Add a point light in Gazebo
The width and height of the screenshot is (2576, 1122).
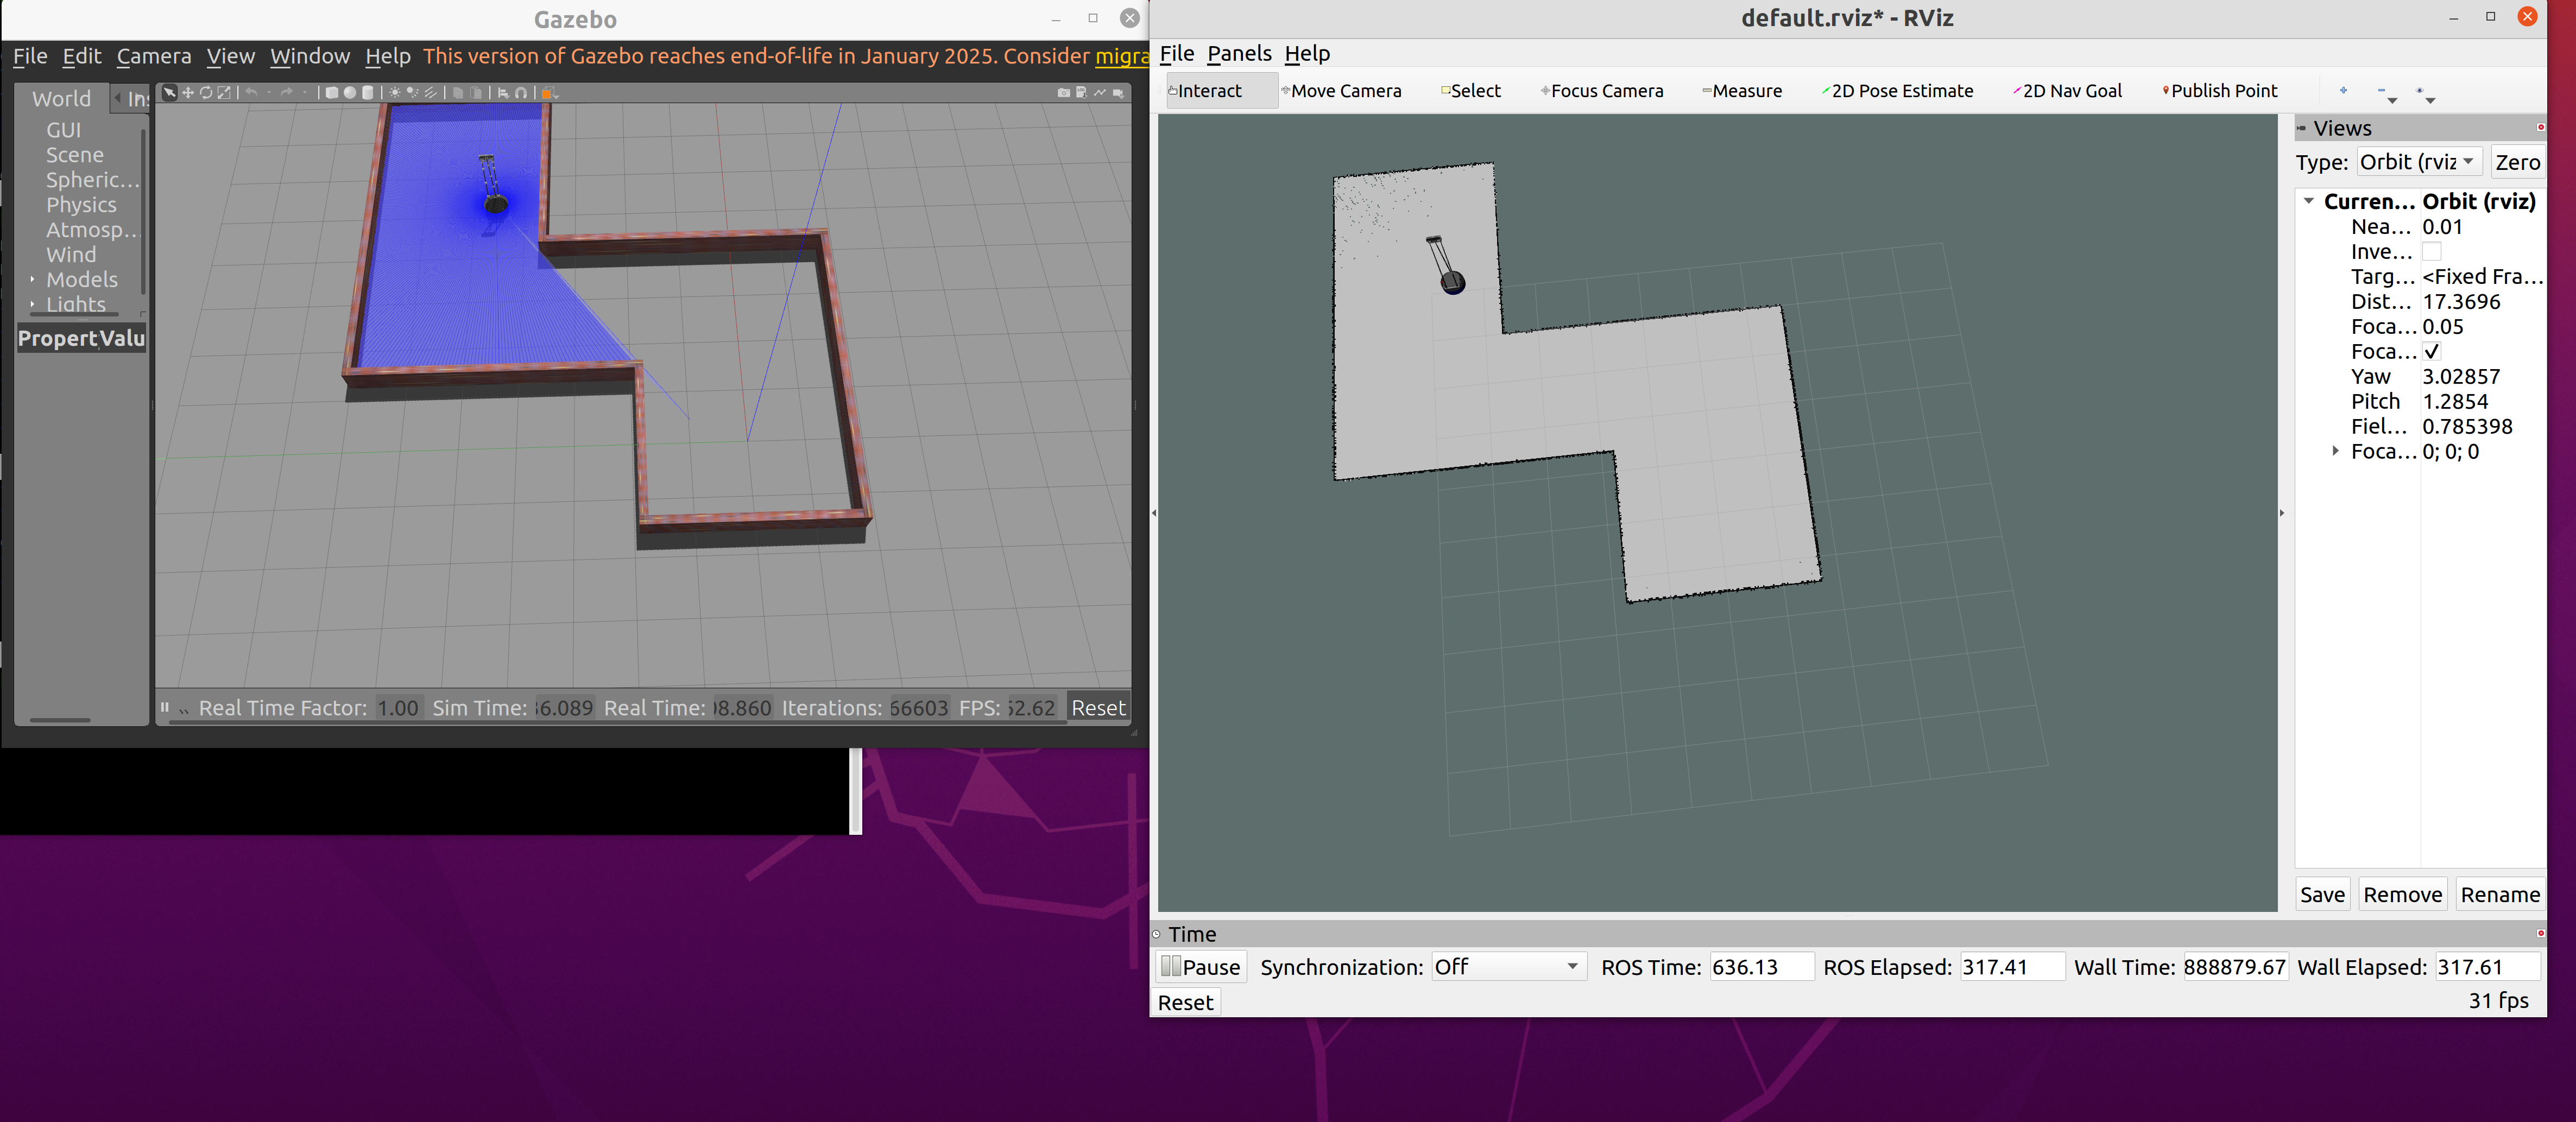point(395,92)
